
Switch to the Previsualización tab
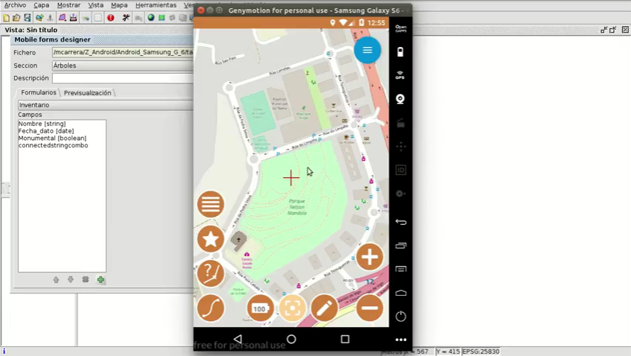87,93
